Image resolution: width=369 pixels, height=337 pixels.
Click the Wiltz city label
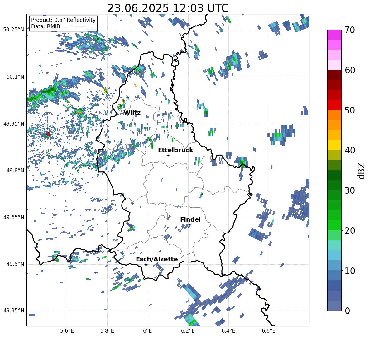point(132,113)
